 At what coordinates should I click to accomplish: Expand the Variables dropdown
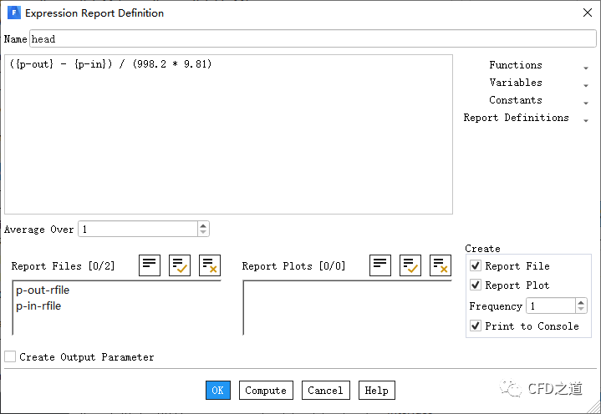(585, 83)
